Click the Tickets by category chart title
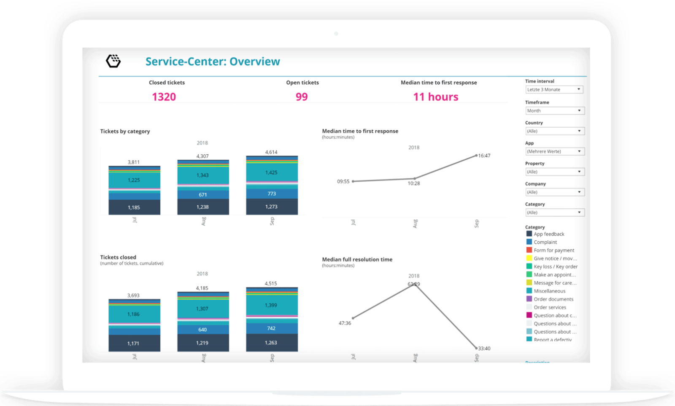The image size is (675, 406). (125, 132)
